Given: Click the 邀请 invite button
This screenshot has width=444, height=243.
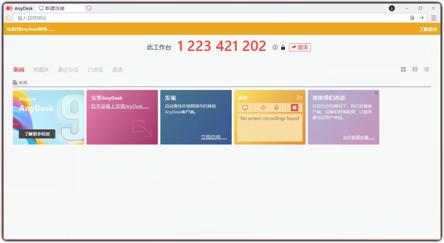Looking at the screenshot, I should [300, 48].
